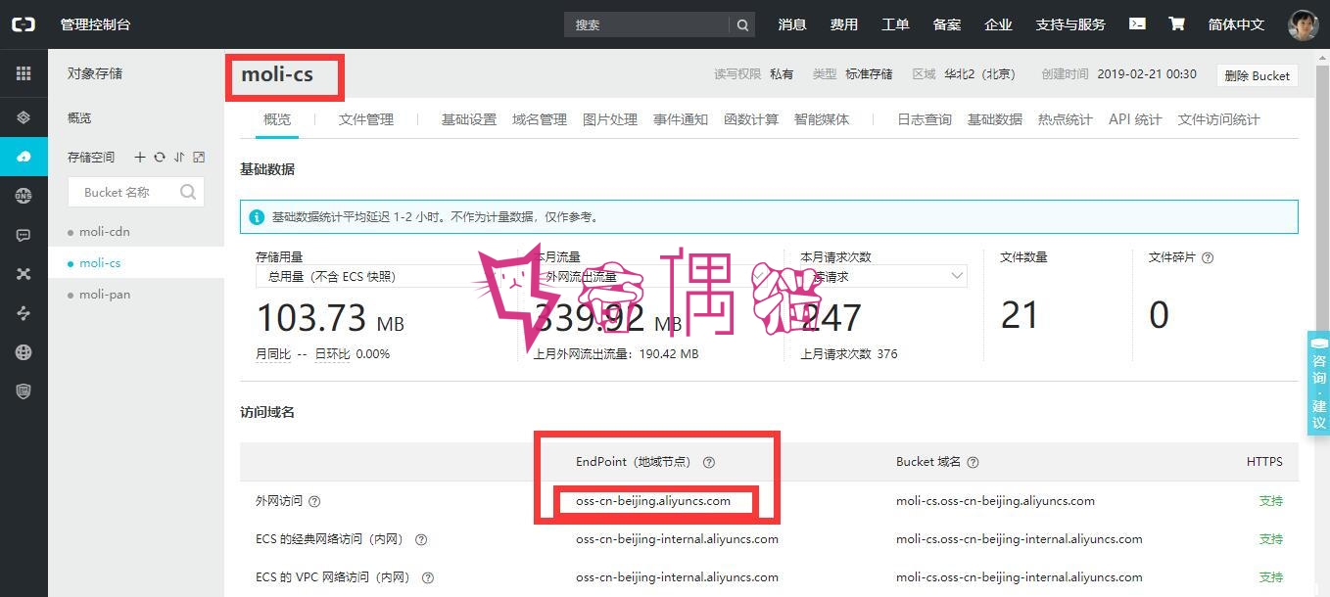
Task: Select the moli-cs bucket in list
Action: tap(136, 263)
